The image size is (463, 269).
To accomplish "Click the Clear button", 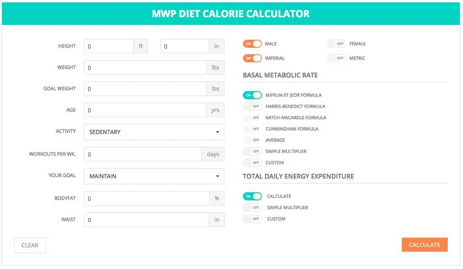I will pyautogui.click(x=30, y=245).
